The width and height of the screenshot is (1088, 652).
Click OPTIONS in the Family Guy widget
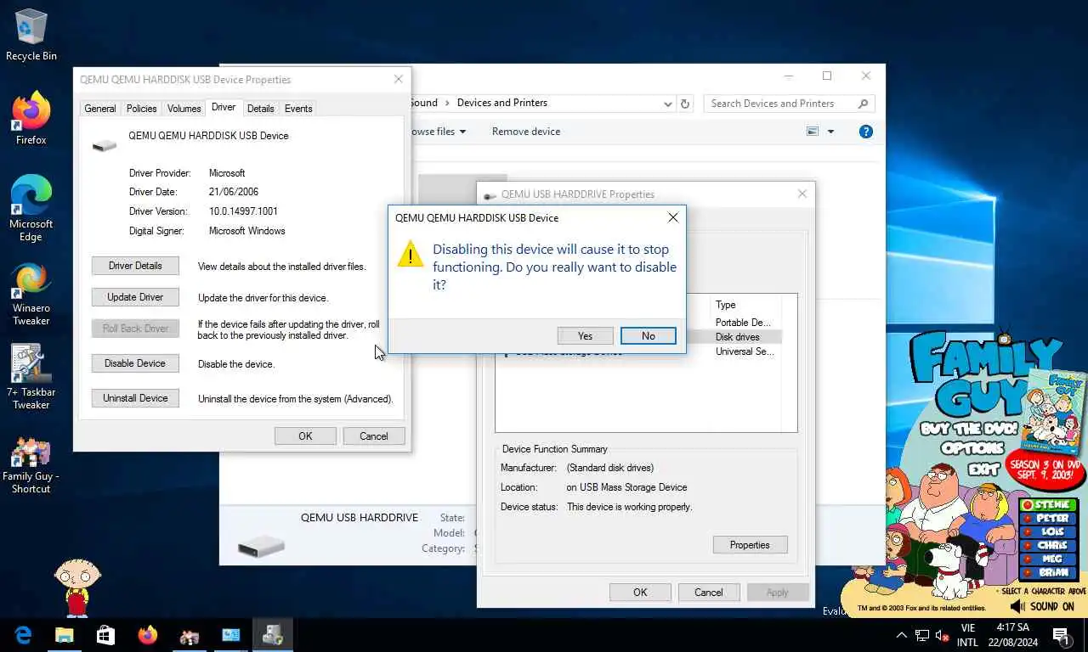click(x=972, y=448)
